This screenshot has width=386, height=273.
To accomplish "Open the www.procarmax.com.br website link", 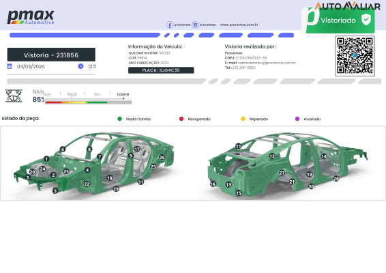I will pyautogui.click(x=239, y=25).
